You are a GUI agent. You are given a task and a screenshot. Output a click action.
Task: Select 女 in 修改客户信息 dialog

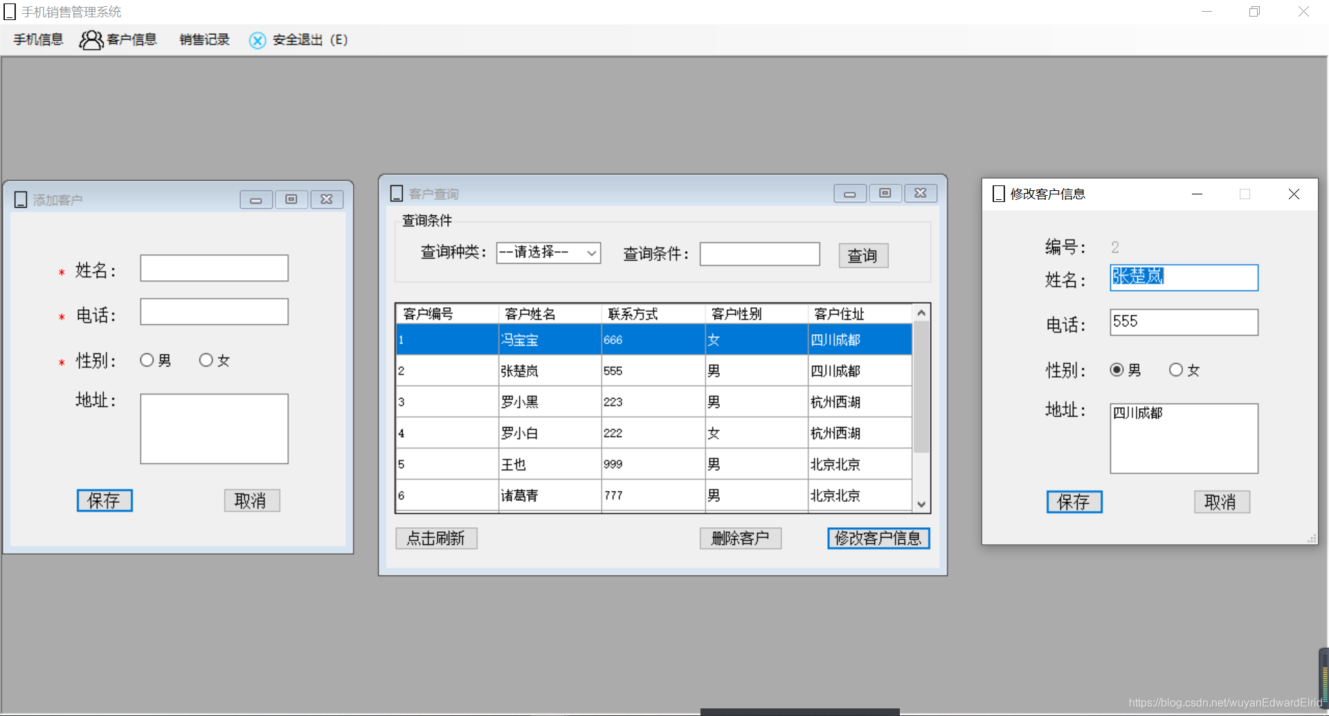click(1185, 369)
